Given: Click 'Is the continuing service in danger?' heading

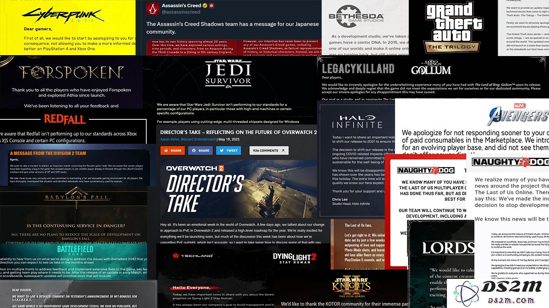Looking at the screenshot, I should point(76,226).
